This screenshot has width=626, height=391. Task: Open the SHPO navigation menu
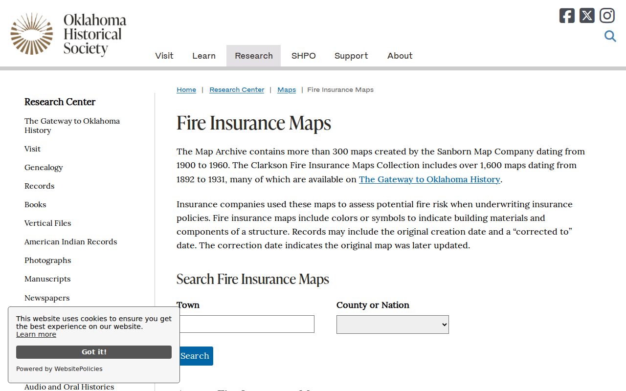[303, 56]
